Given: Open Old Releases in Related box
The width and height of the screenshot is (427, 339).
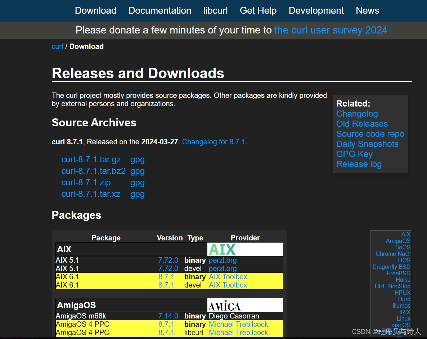Looking at the screenshot, I should click(x=362, y=124).
